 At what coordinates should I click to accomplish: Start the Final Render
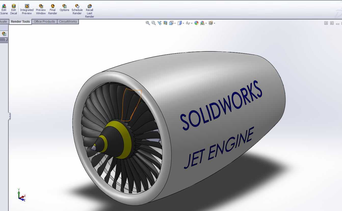tap(52, 9)
